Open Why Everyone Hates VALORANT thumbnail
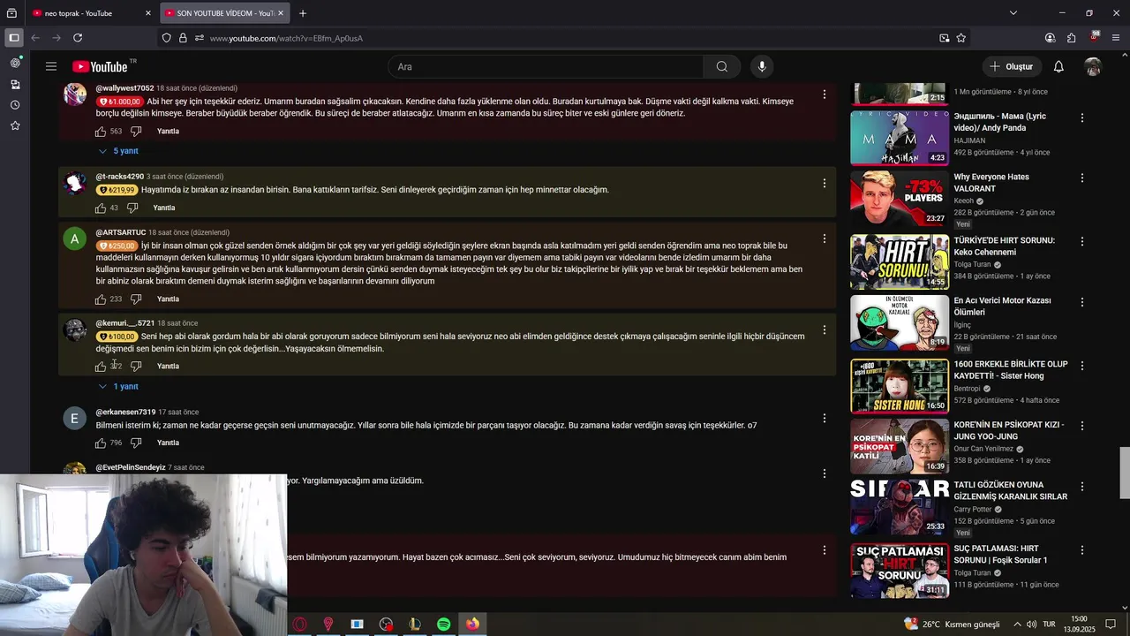 (900, 199)
